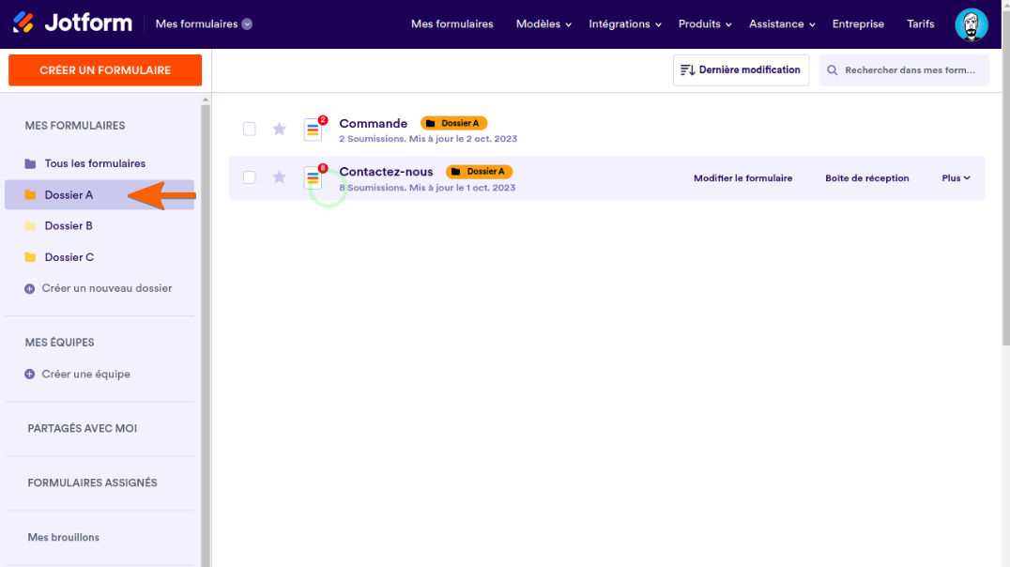This screenshot has width=1010, height=567.
Task: Click the Dossier C folder icon
Action: click(30, 257)
